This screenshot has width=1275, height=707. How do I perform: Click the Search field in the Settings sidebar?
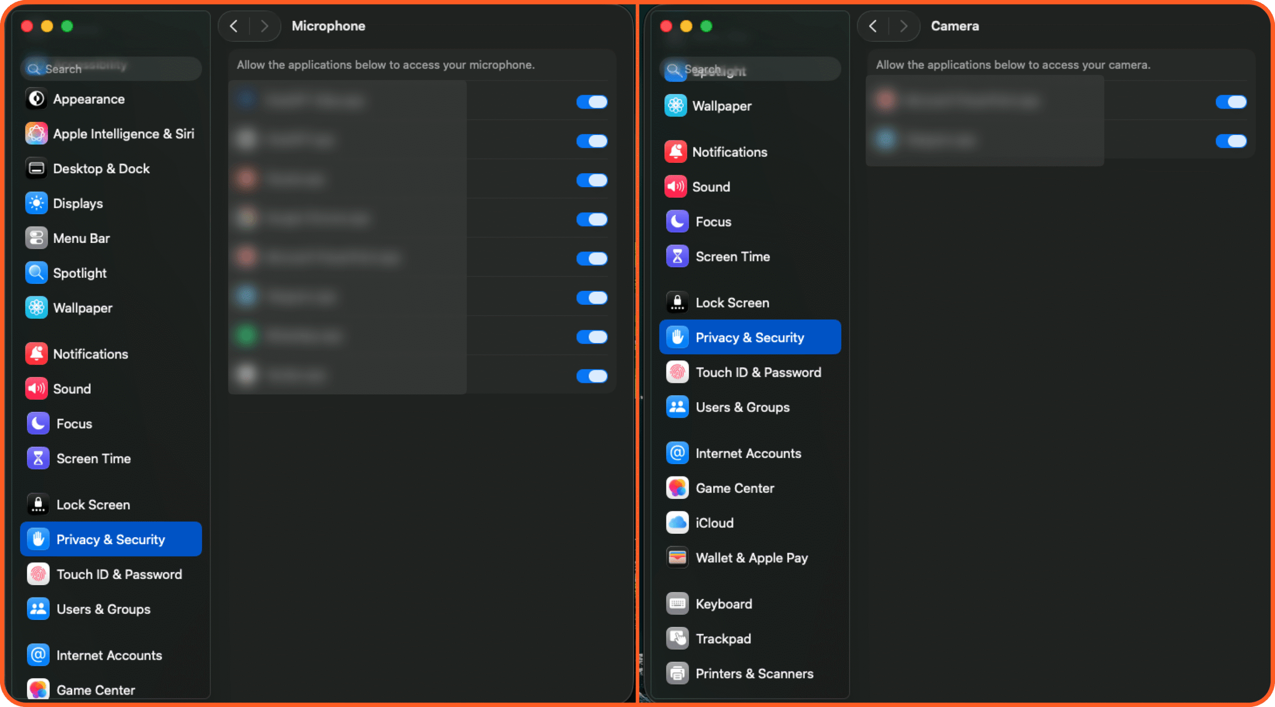click(x=111, y=68)
